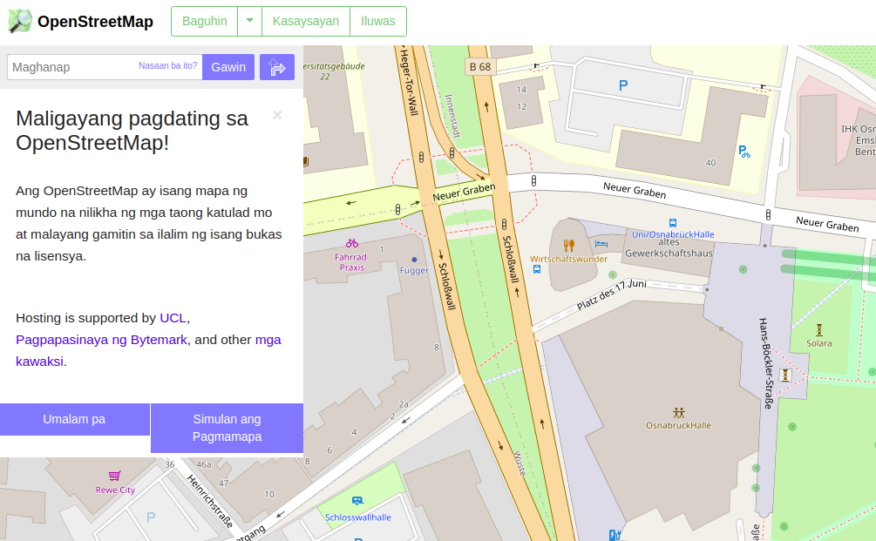
Task: Open directions with the arrow sign icon
Action: pos(277,67)
